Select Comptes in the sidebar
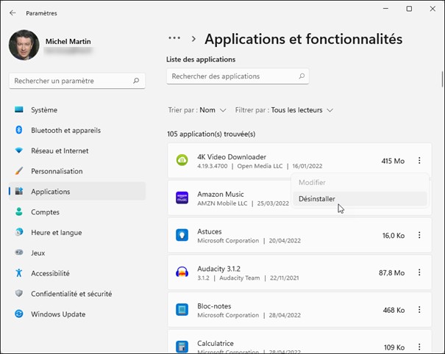445x354 pixels. pos(45,212)
